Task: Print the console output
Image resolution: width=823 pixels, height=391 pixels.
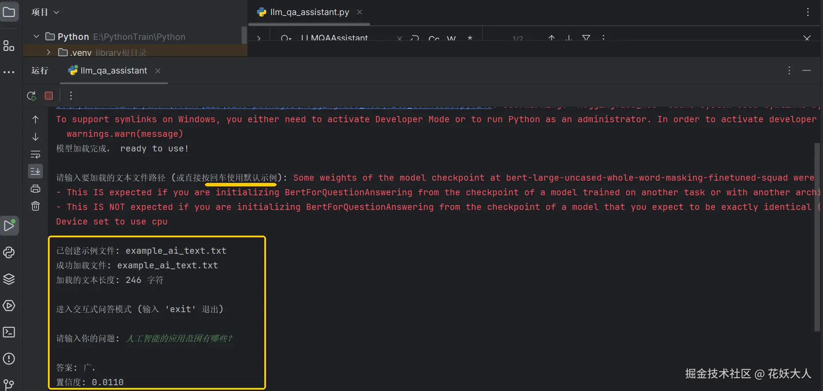Action: point(35,189)
